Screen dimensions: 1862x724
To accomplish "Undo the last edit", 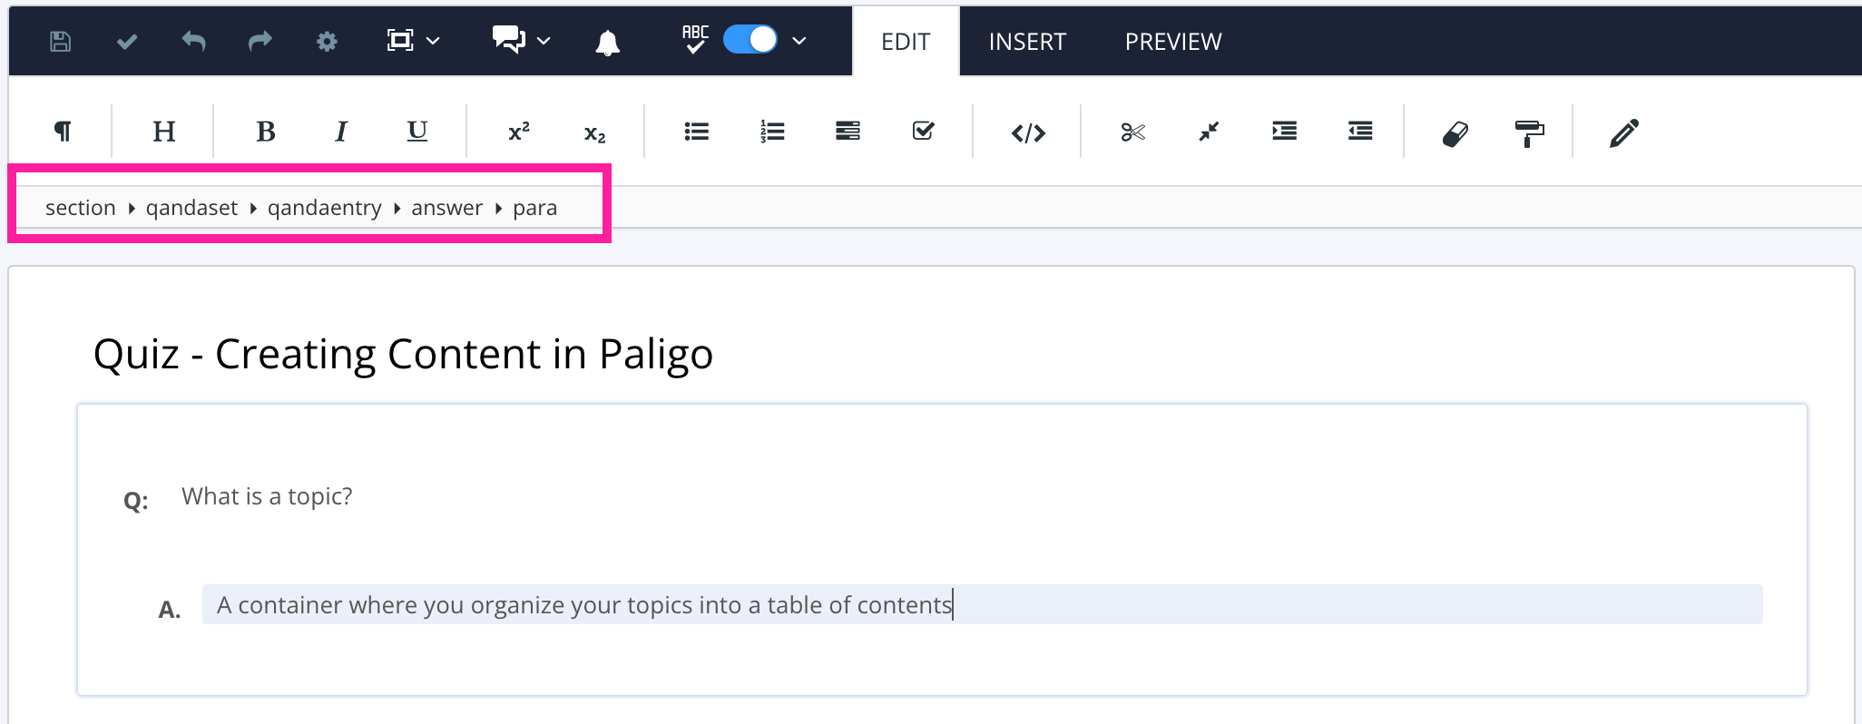I will [193, 41].
